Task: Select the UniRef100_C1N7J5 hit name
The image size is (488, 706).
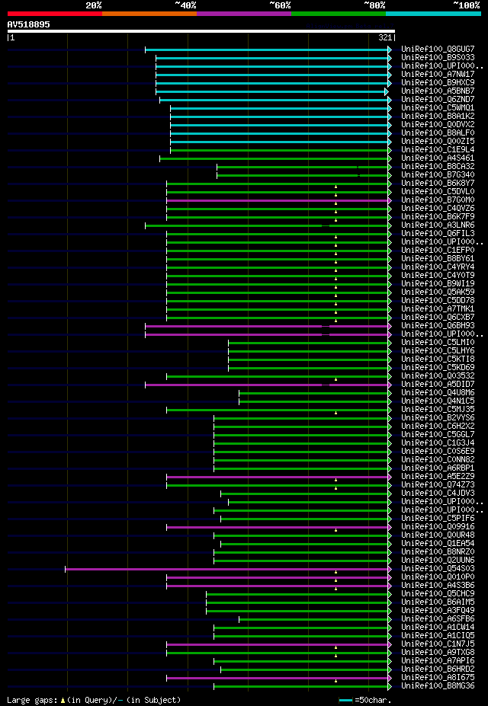Action: (438, 645)
